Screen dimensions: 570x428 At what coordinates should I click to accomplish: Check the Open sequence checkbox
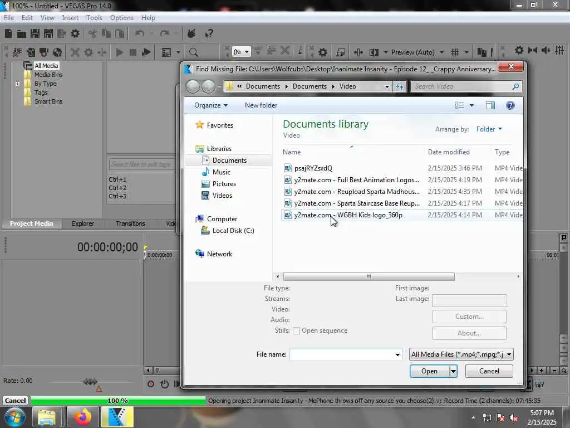pos(296,330)
